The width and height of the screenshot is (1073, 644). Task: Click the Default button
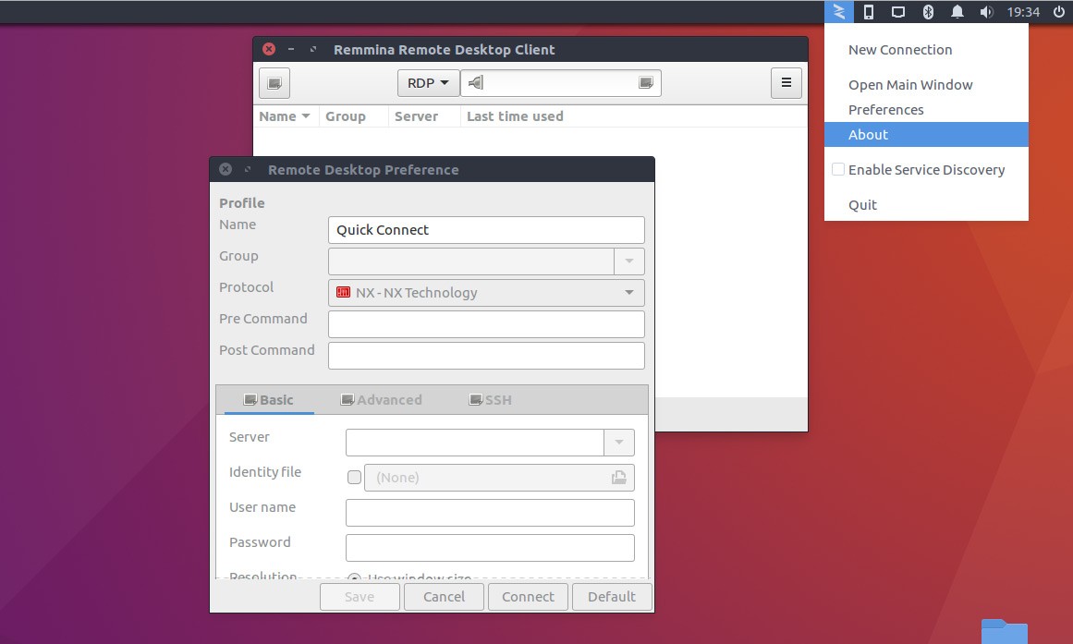612,597
